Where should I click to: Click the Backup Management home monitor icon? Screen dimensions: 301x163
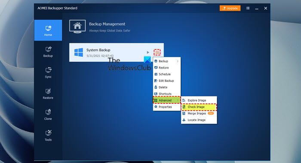[x=77, y=27]
